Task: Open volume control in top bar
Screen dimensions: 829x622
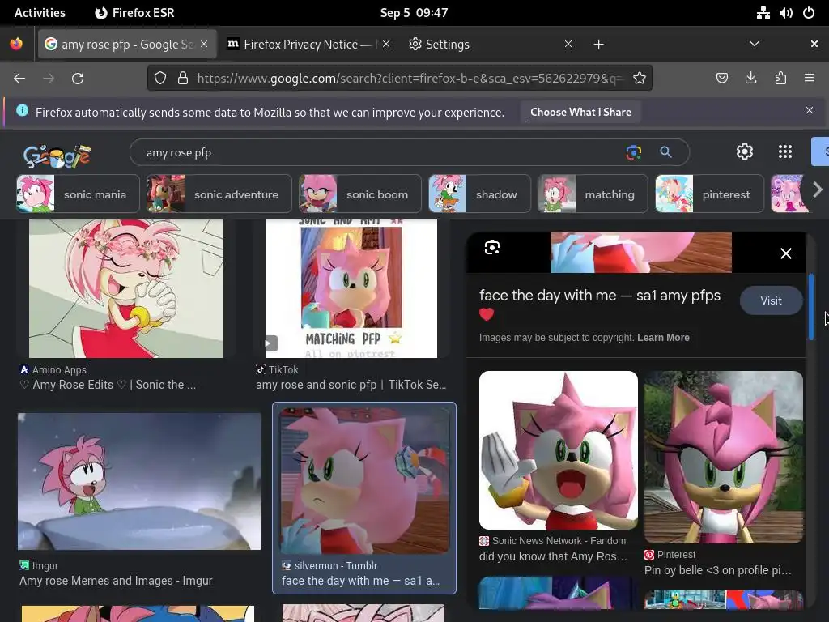Action: click(786, 13)
